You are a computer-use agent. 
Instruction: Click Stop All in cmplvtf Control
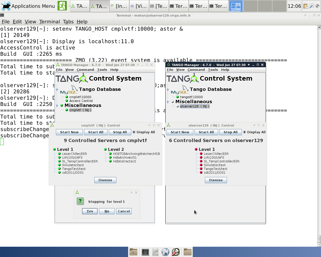[x=120, y=132]
